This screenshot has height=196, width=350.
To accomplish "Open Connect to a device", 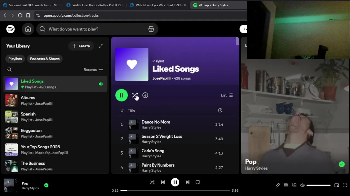I will click(x=294, y=185).
